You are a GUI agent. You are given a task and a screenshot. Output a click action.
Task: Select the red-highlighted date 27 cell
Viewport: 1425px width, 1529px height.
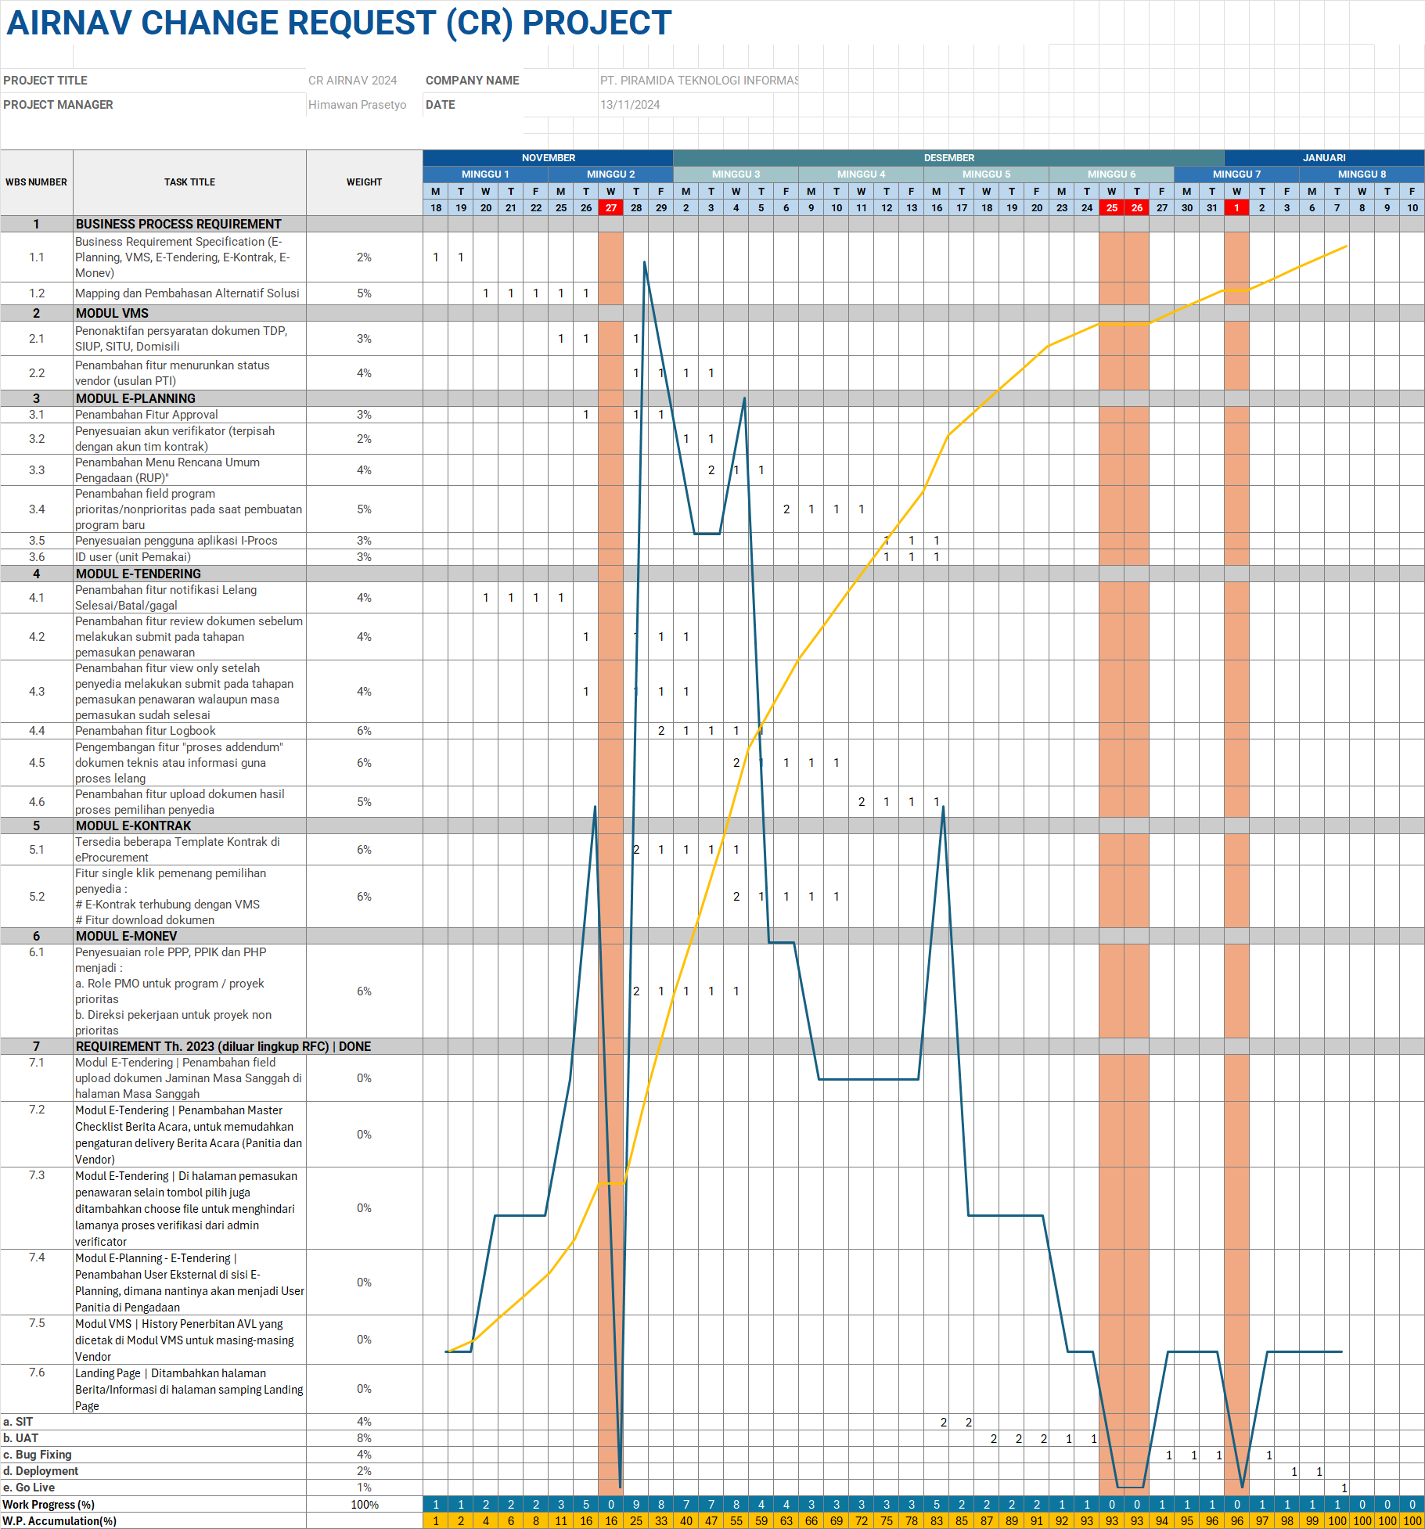coord(610,208)
